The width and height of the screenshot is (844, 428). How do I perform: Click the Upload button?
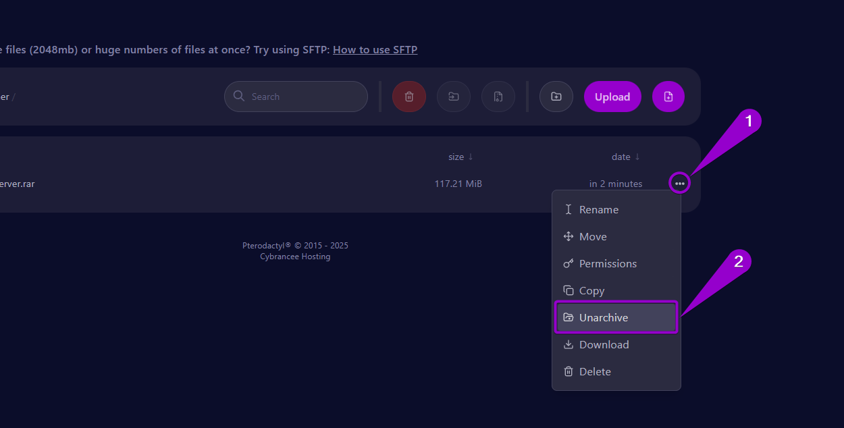click(612, 96)
